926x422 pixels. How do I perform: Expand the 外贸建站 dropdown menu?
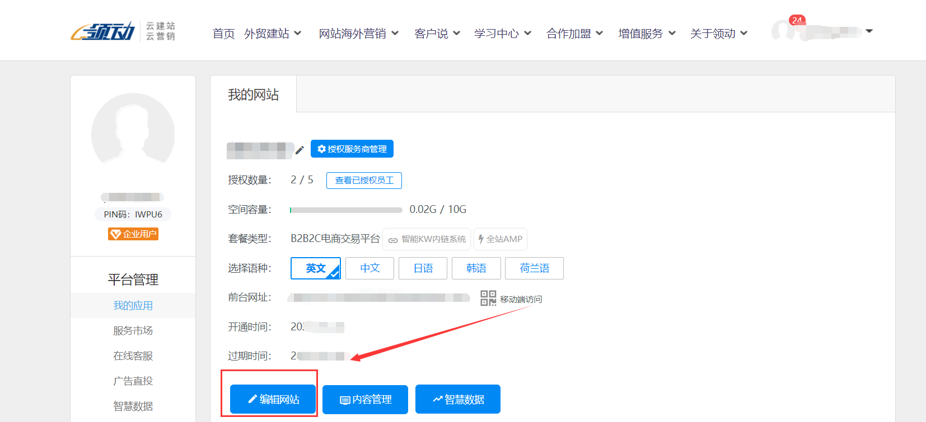click(273, 34)
